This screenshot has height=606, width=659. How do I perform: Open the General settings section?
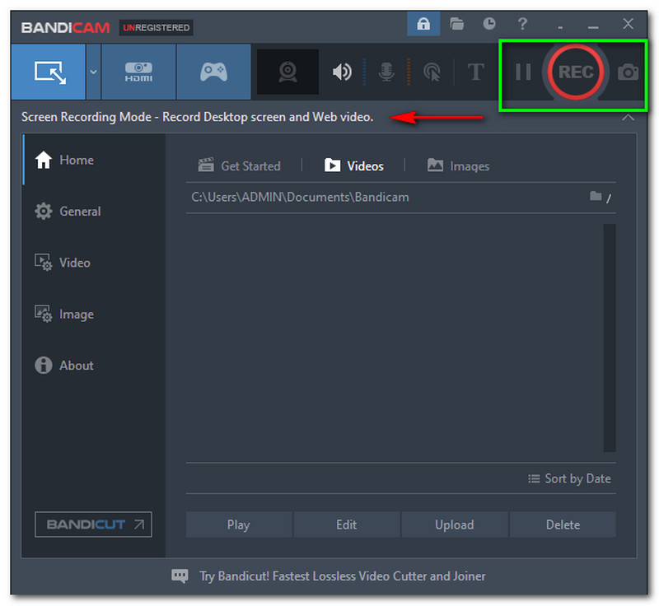(x=79, y=212)
